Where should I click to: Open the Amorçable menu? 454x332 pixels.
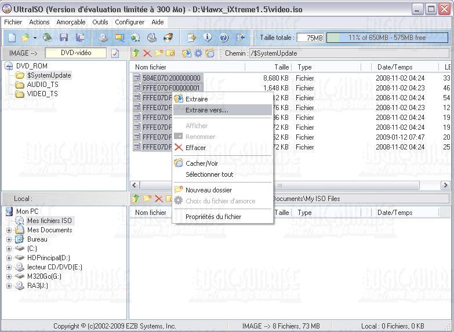71,22
